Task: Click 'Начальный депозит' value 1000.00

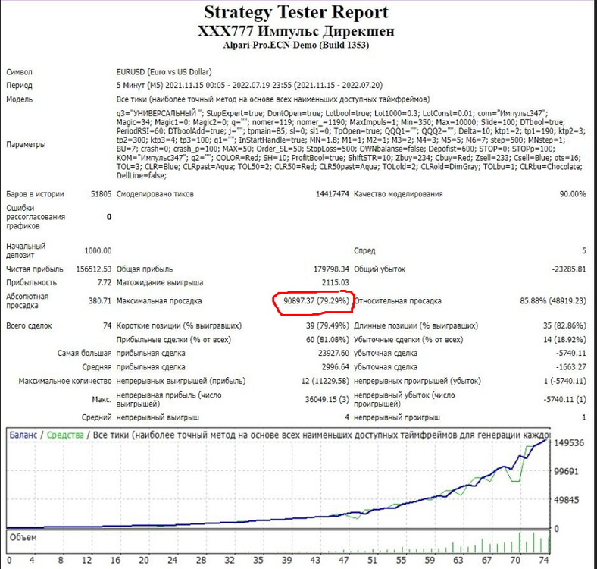Action: click(98, 250)
